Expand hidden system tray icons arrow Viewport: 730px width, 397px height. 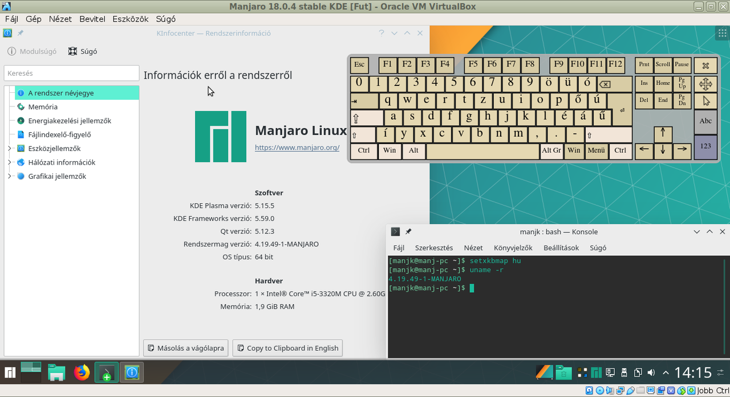pos(665,373)
